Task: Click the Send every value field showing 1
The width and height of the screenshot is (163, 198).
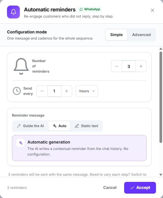Action: click(54, 91)
